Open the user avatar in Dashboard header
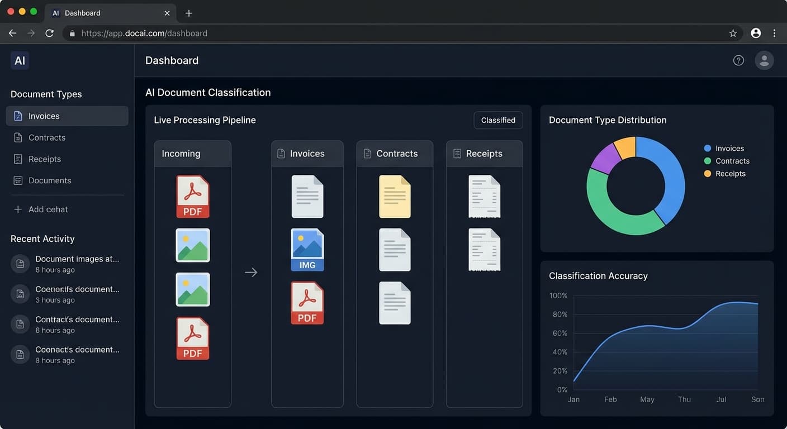This screenshot has height=429, width=787. tap(764, 60)
